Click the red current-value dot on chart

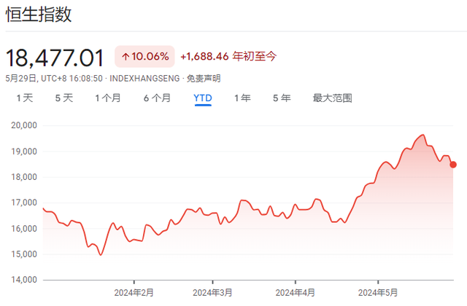(453, 165)
